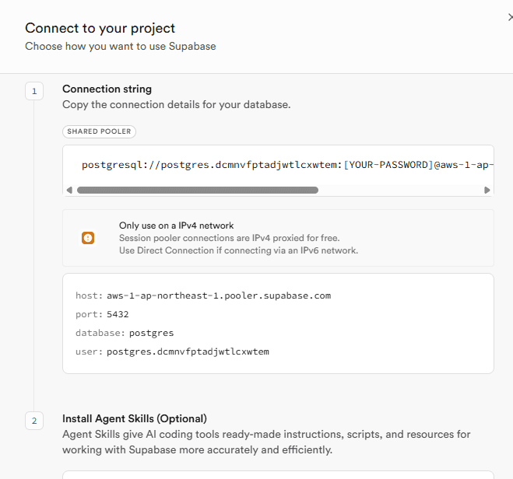
Task: Click "Use Direct Connection if connecting via IPv6" line
Action: 238,250
